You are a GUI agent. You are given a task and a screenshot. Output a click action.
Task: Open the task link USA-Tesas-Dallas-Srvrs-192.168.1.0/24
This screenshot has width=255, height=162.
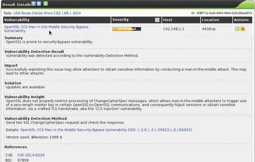coord(47,13)
